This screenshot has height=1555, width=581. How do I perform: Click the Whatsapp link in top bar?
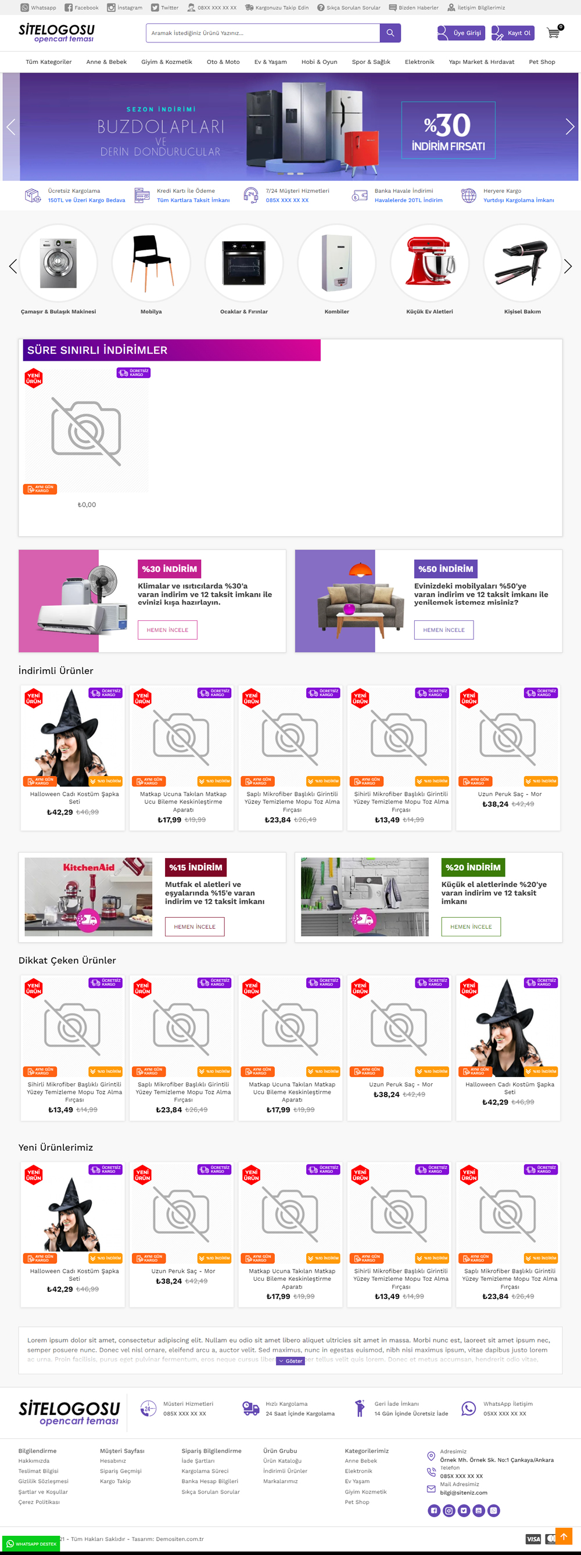pos(39,8)
